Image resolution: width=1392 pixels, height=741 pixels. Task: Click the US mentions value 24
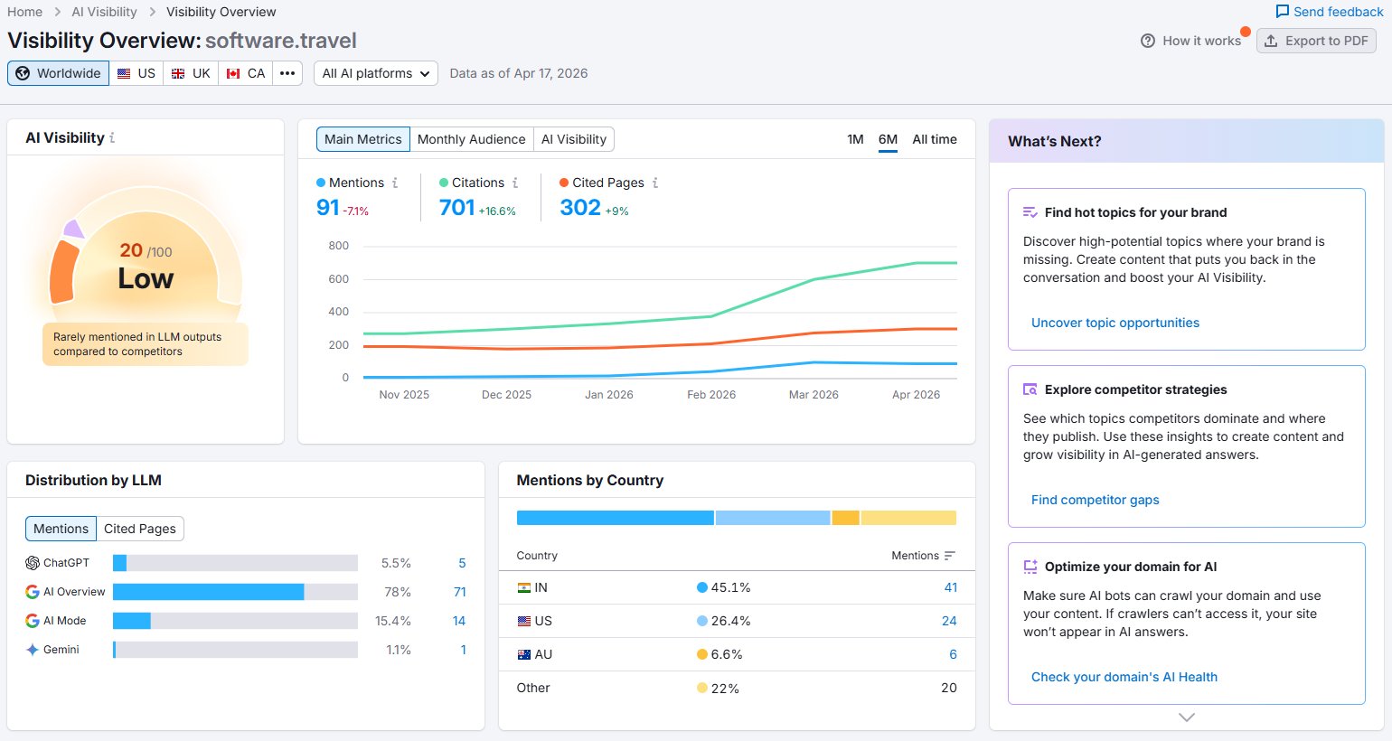coord(949,621)
